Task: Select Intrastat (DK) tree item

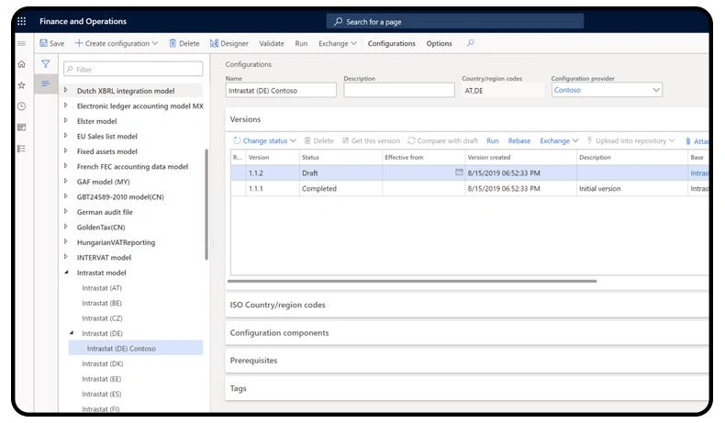Action: (102, 363)
